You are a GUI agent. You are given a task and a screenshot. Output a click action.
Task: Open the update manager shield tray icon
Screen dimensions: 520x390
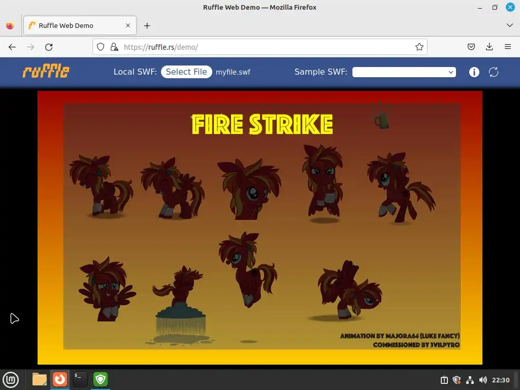click(457, 380)
